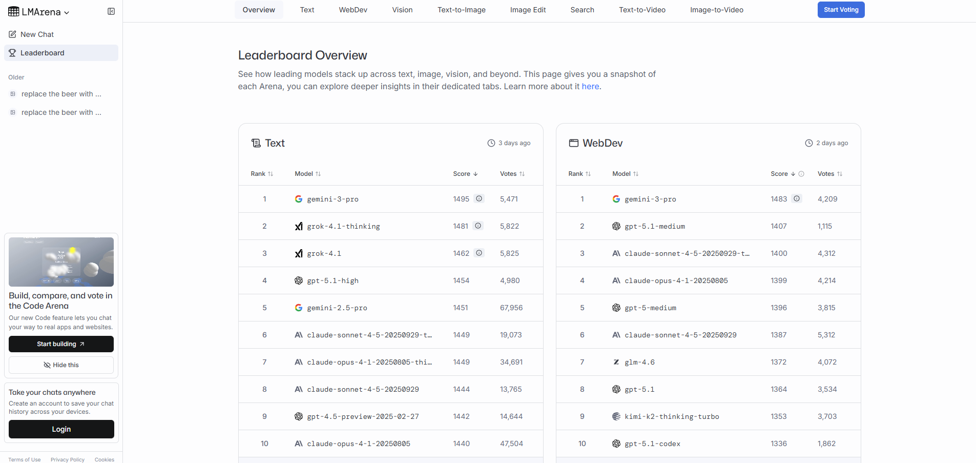
Task: Click the Start Voting button
Action: 841,10
